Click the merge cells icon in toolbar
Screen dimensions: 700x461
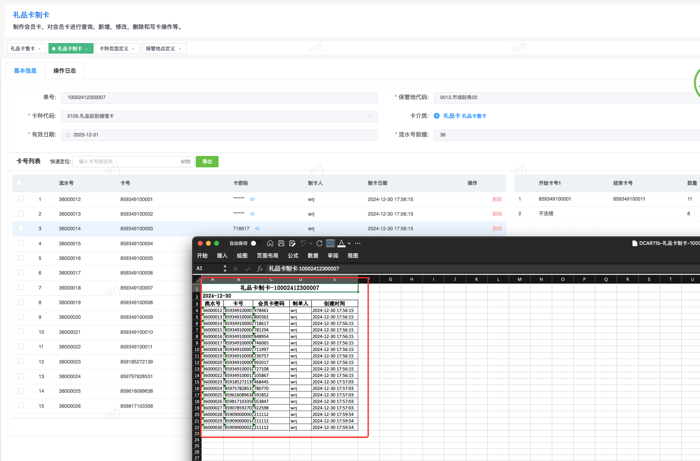coord(330,243)
